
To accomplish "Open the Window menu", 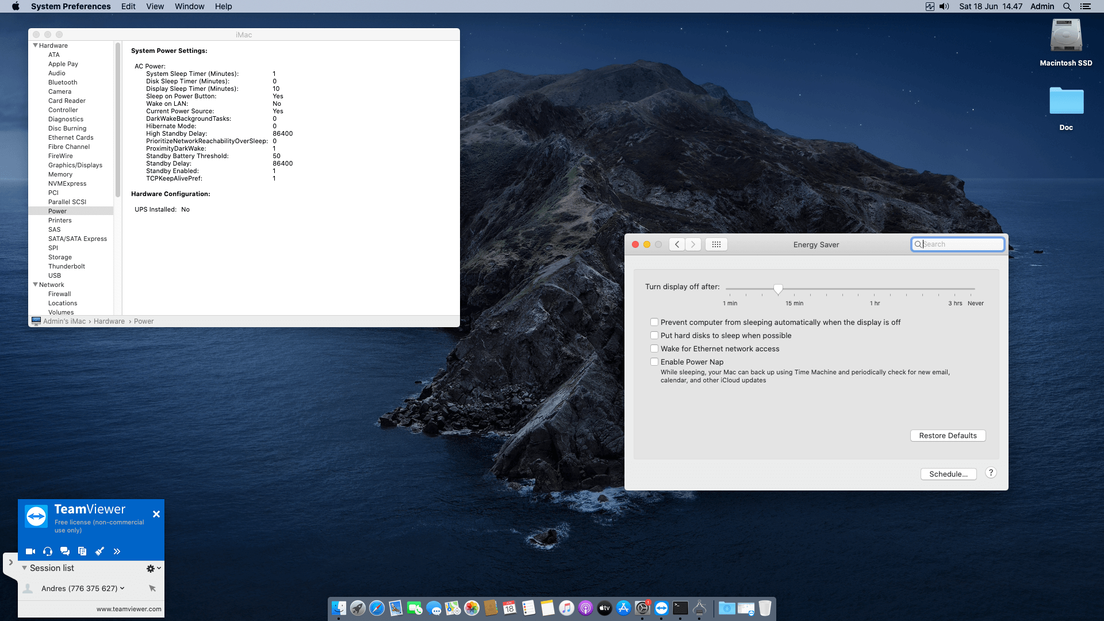I will point(189,6).
